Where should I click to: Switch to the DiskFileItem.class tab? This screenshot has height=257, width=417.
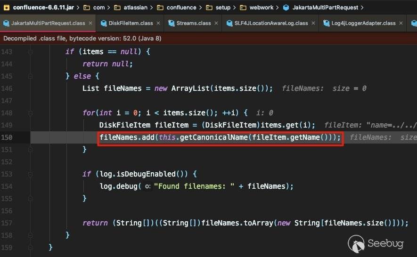(131, 24)
